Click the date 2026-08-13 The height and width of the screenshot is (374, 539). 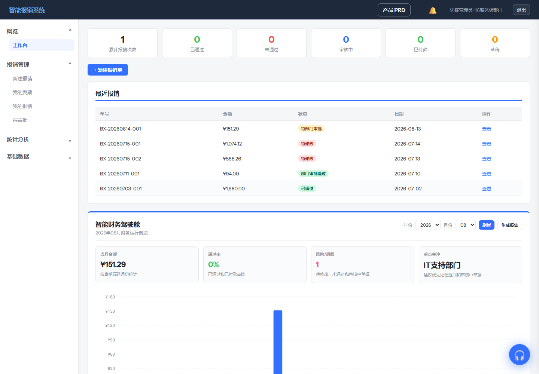click(x=408, y=129)
